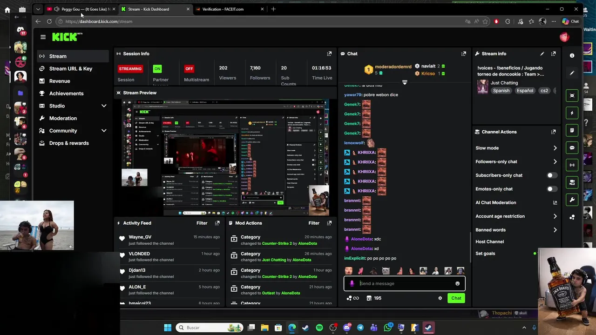Click the Stream Preview thumbnail
The width and height of the screenshot is (596, 335).
[225, 157]
